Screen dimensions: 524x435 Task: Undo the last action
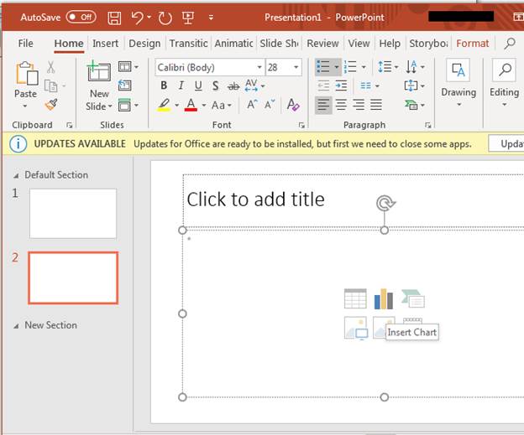[137, 18]
